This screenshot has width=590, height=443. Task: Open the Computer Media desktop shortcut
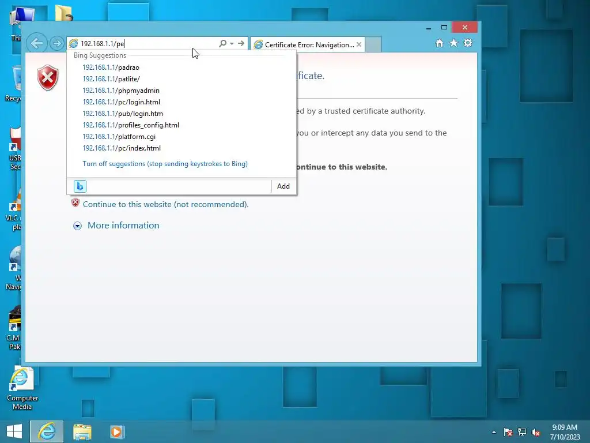(x=22, y=388)
